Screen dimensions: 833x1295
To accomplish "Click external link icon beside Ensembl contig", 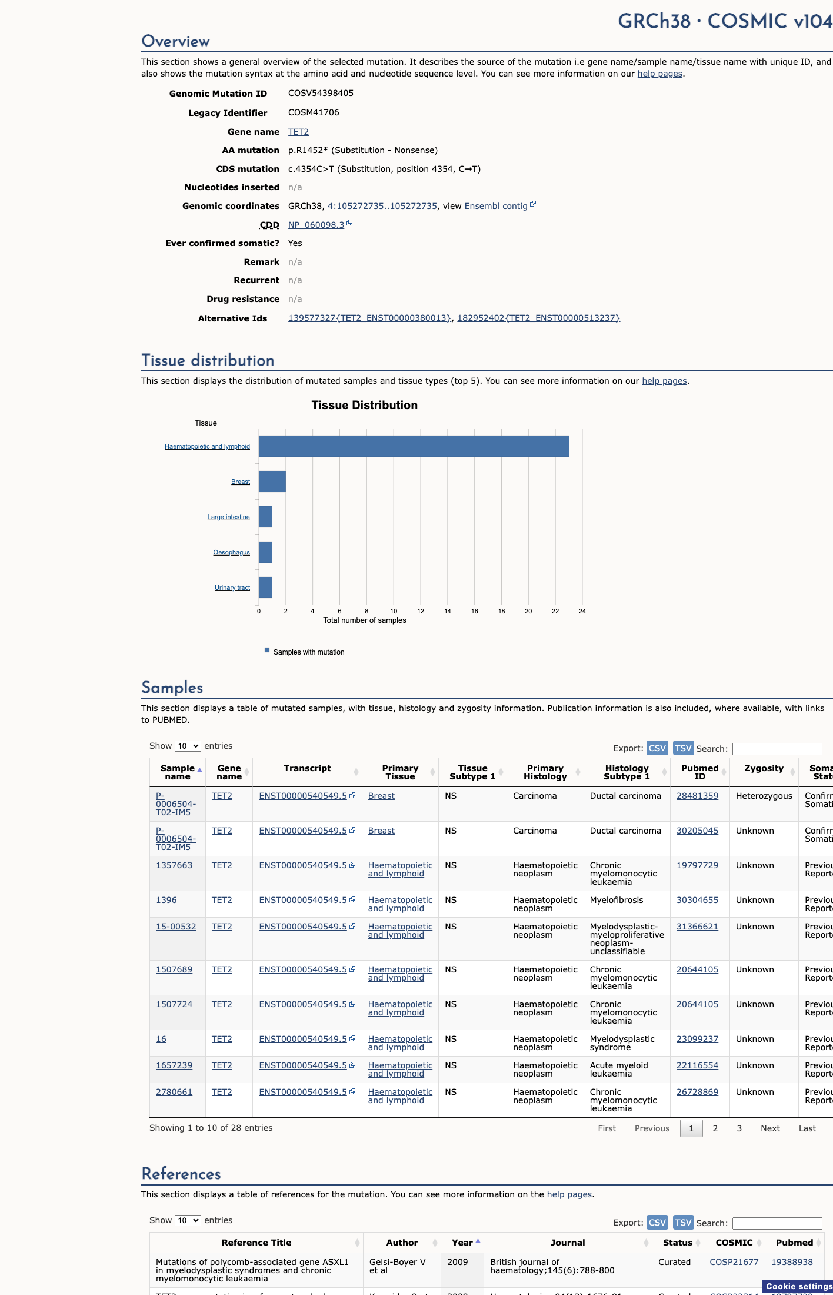I will (533, 204).
